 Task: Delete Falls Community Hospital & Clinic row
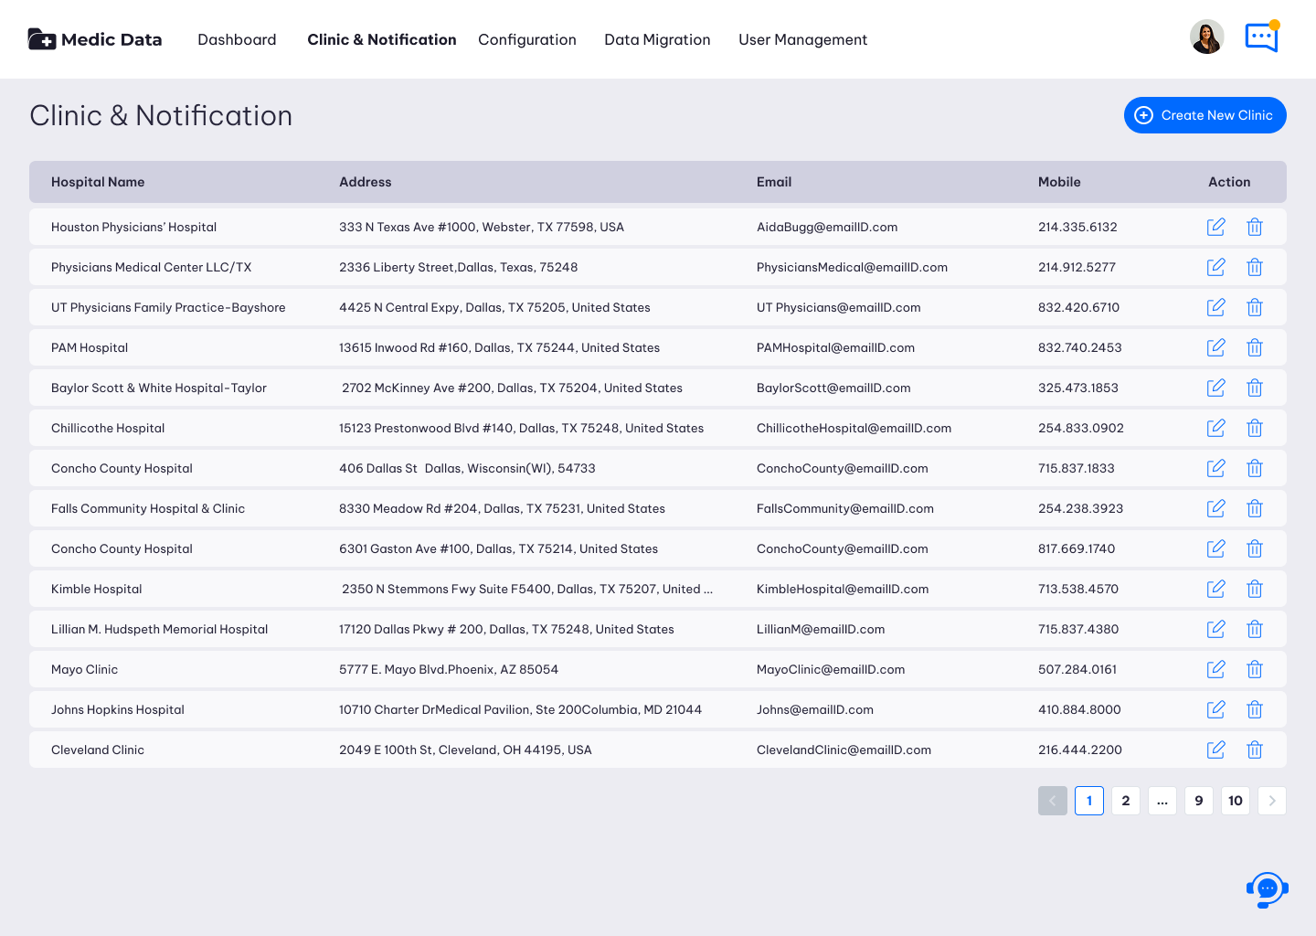(x=1255, y=508)
